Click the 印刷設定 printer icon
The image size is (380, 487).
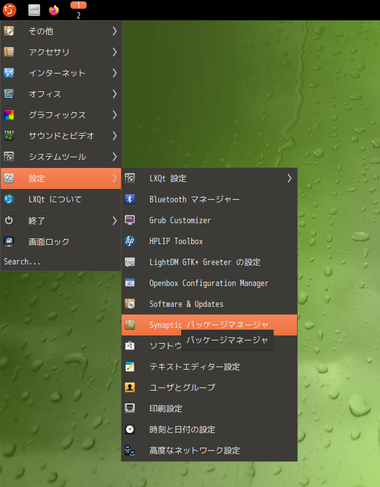tap(130, 408)
